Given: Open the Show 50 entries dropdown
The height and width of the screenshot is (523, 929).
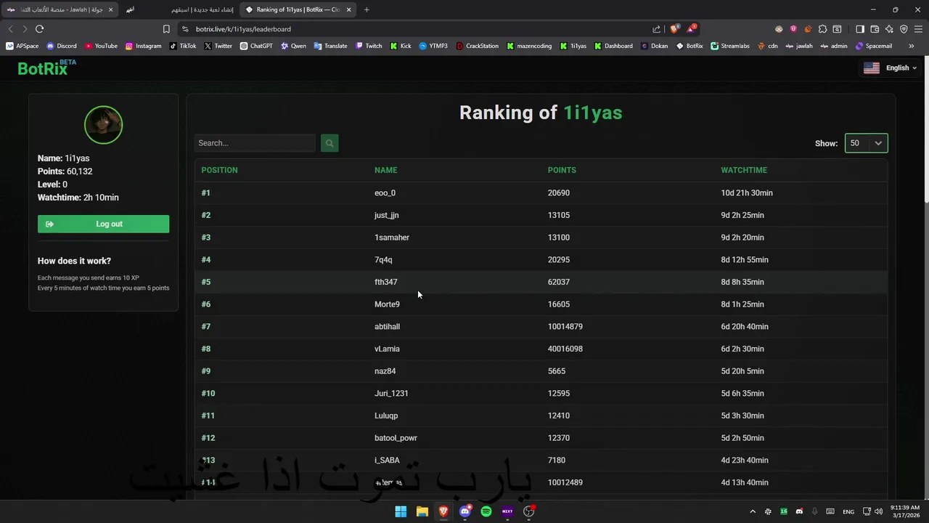Looking at the screenshot, I should pos(867,143).
